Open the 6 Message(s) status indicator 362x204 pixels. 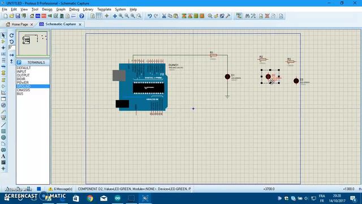click(x=61, y=189)
